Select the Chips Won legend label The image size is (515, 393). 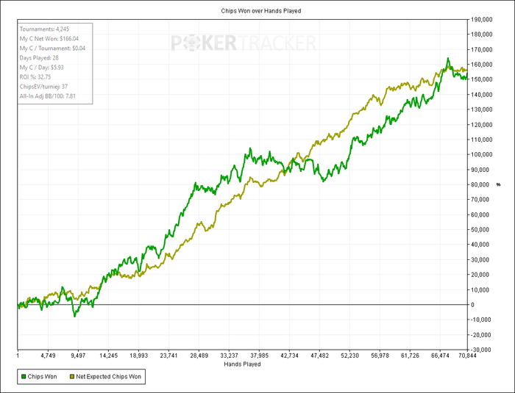43,377
